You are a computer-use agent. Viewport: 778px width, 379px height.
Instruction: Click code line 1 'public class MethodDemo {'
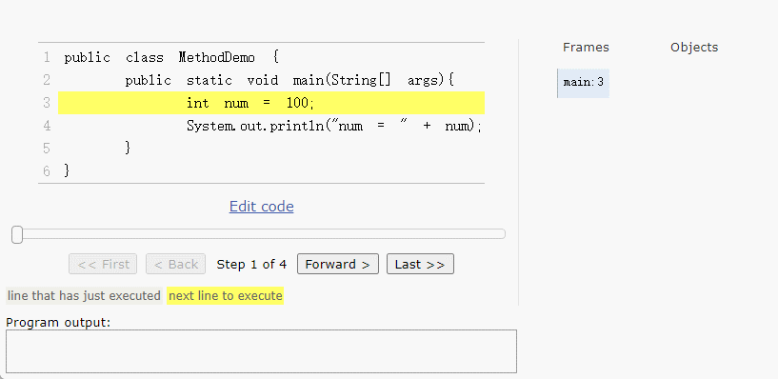[171, 57]
